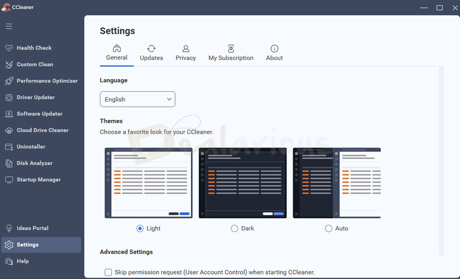Expand the Language dropdown

pos(137,100)
